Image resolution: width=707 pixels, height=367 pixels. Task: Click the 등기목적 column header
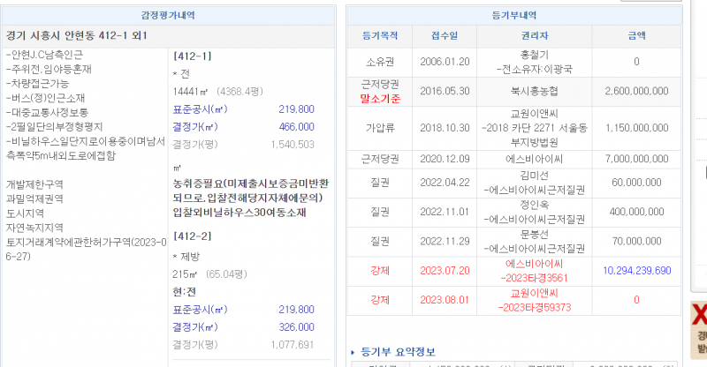tap(382, 35)
